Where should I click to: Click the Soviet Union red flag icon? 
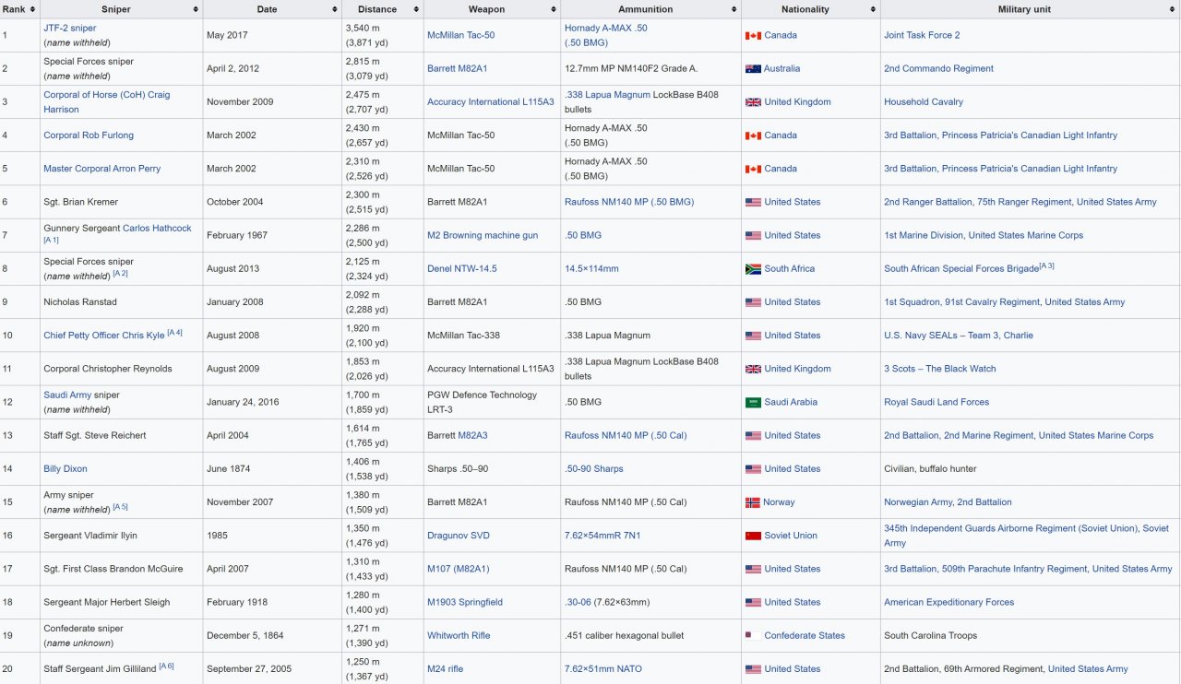click(x=753, y=536)
